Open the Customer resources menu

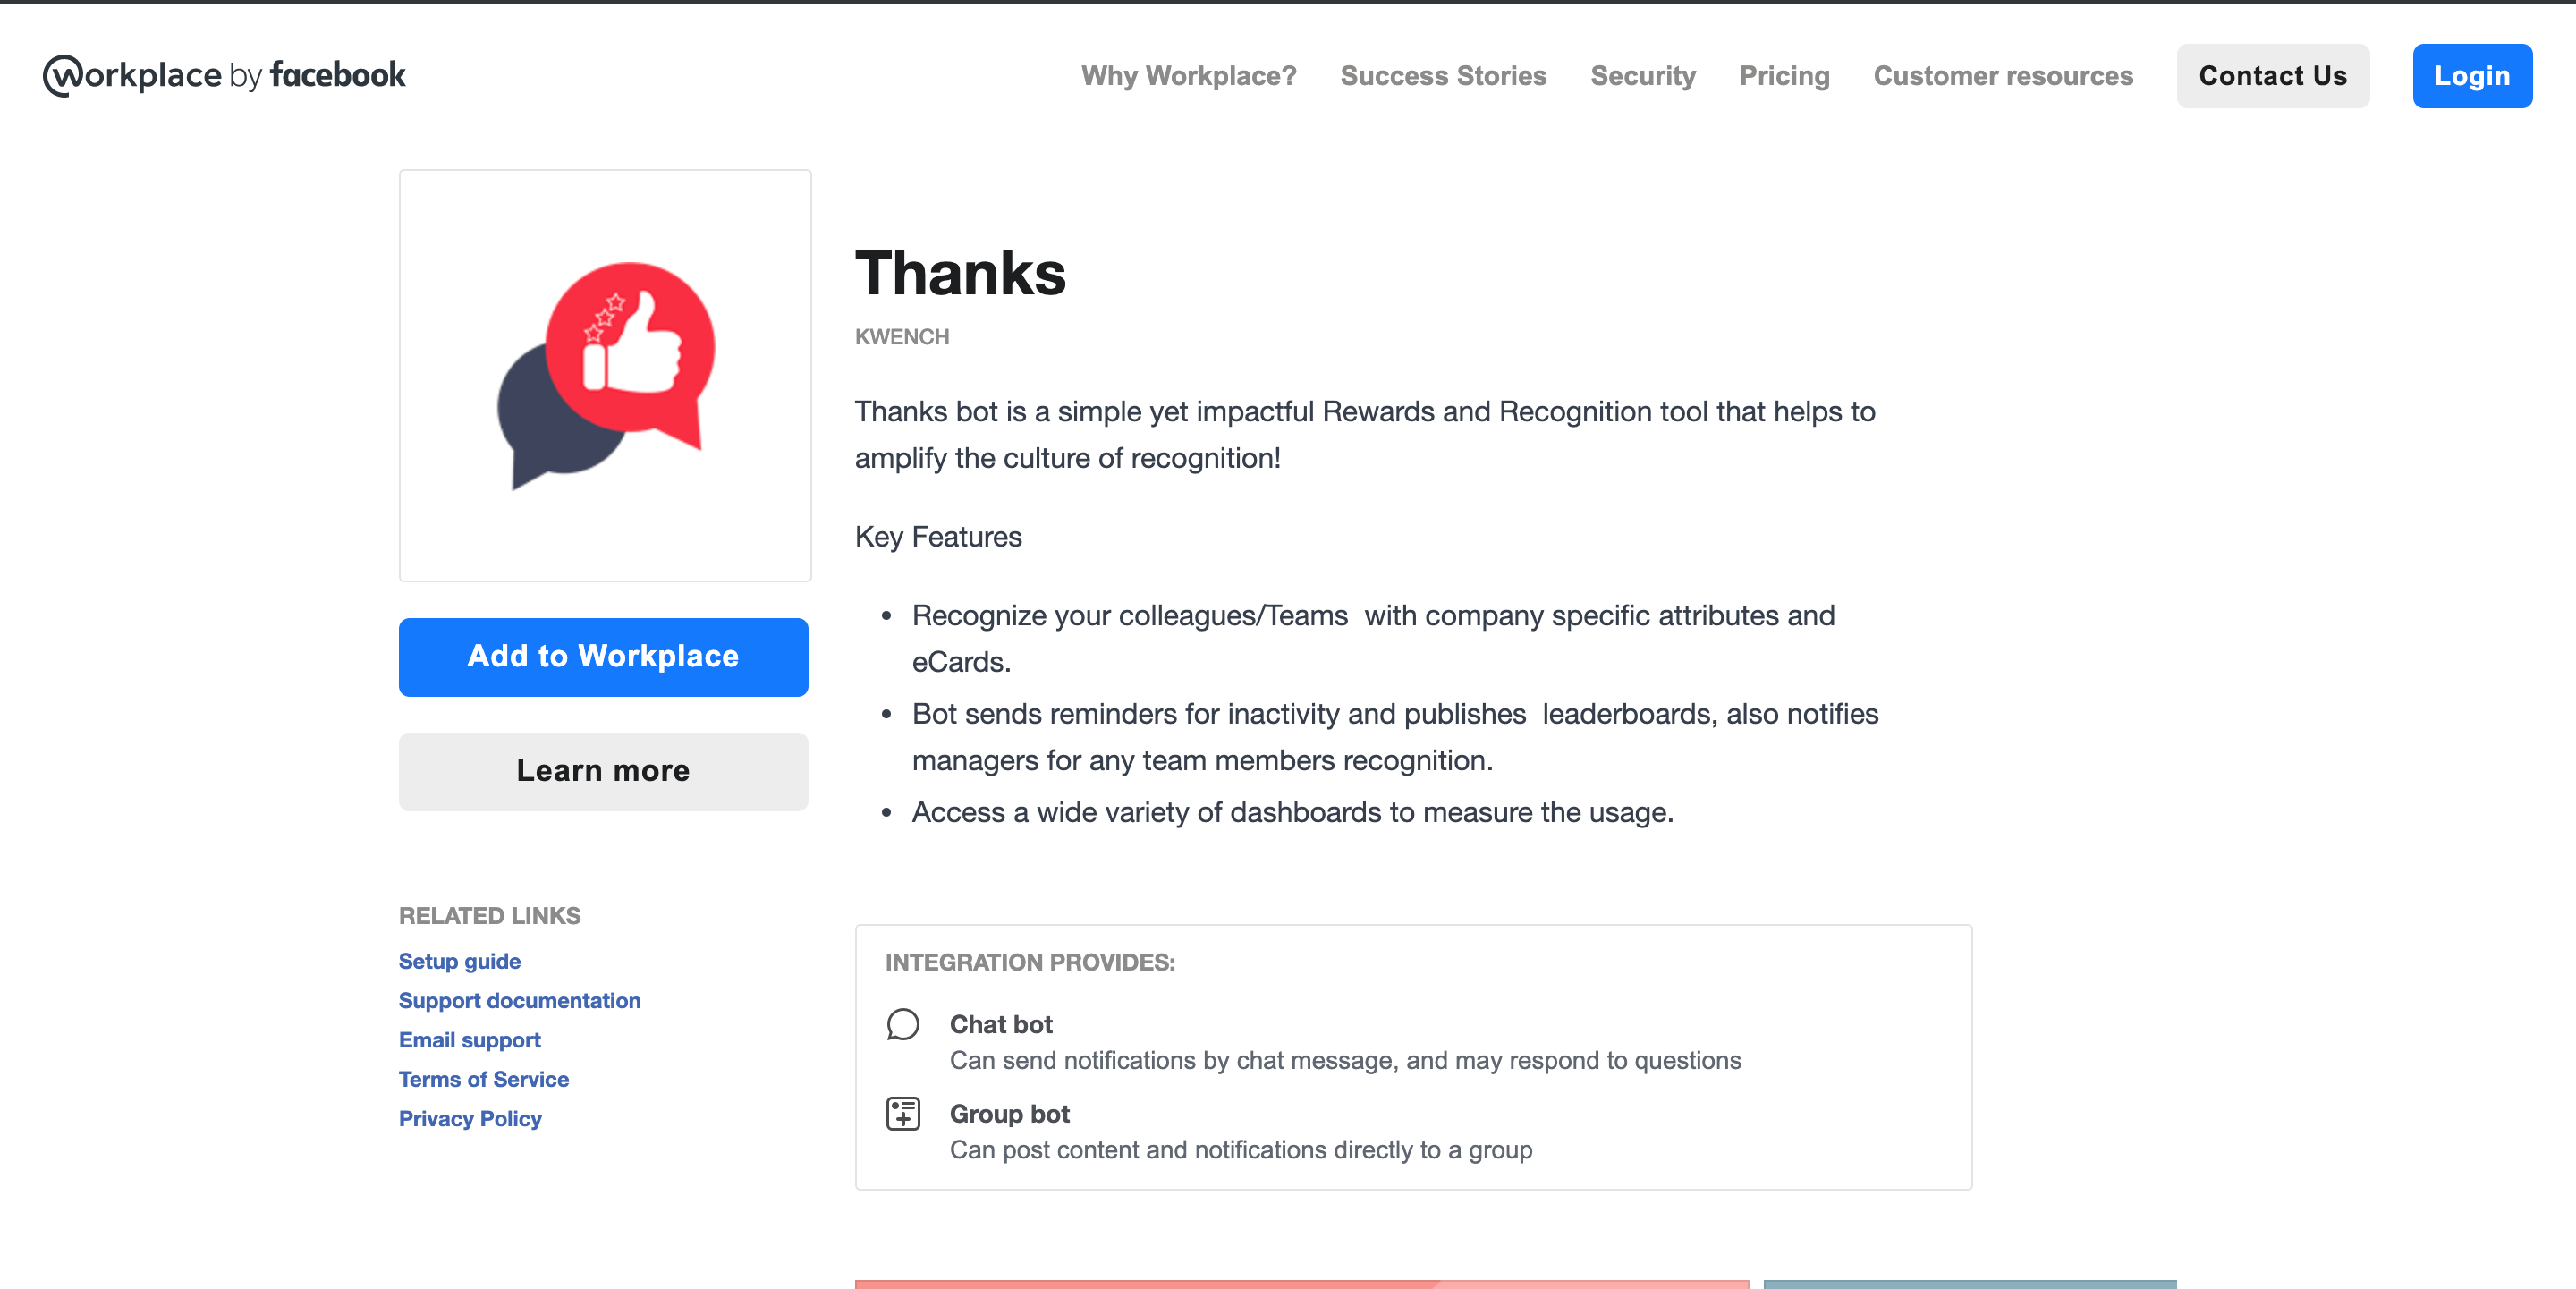pos(2003,76)
